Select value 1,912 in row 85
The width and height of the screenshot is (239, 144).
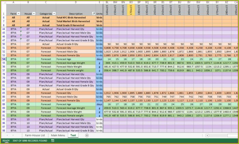[107, 93]
